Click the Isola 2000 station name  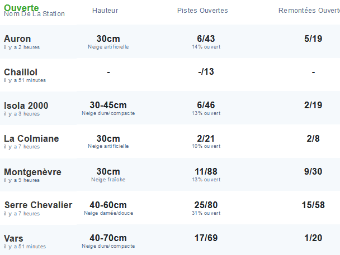[26, 105]
